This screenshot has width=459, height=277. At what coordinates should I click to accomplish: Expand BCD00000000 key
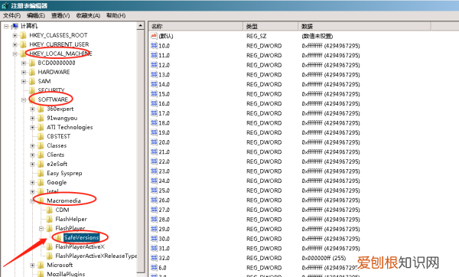coord(24,63)
